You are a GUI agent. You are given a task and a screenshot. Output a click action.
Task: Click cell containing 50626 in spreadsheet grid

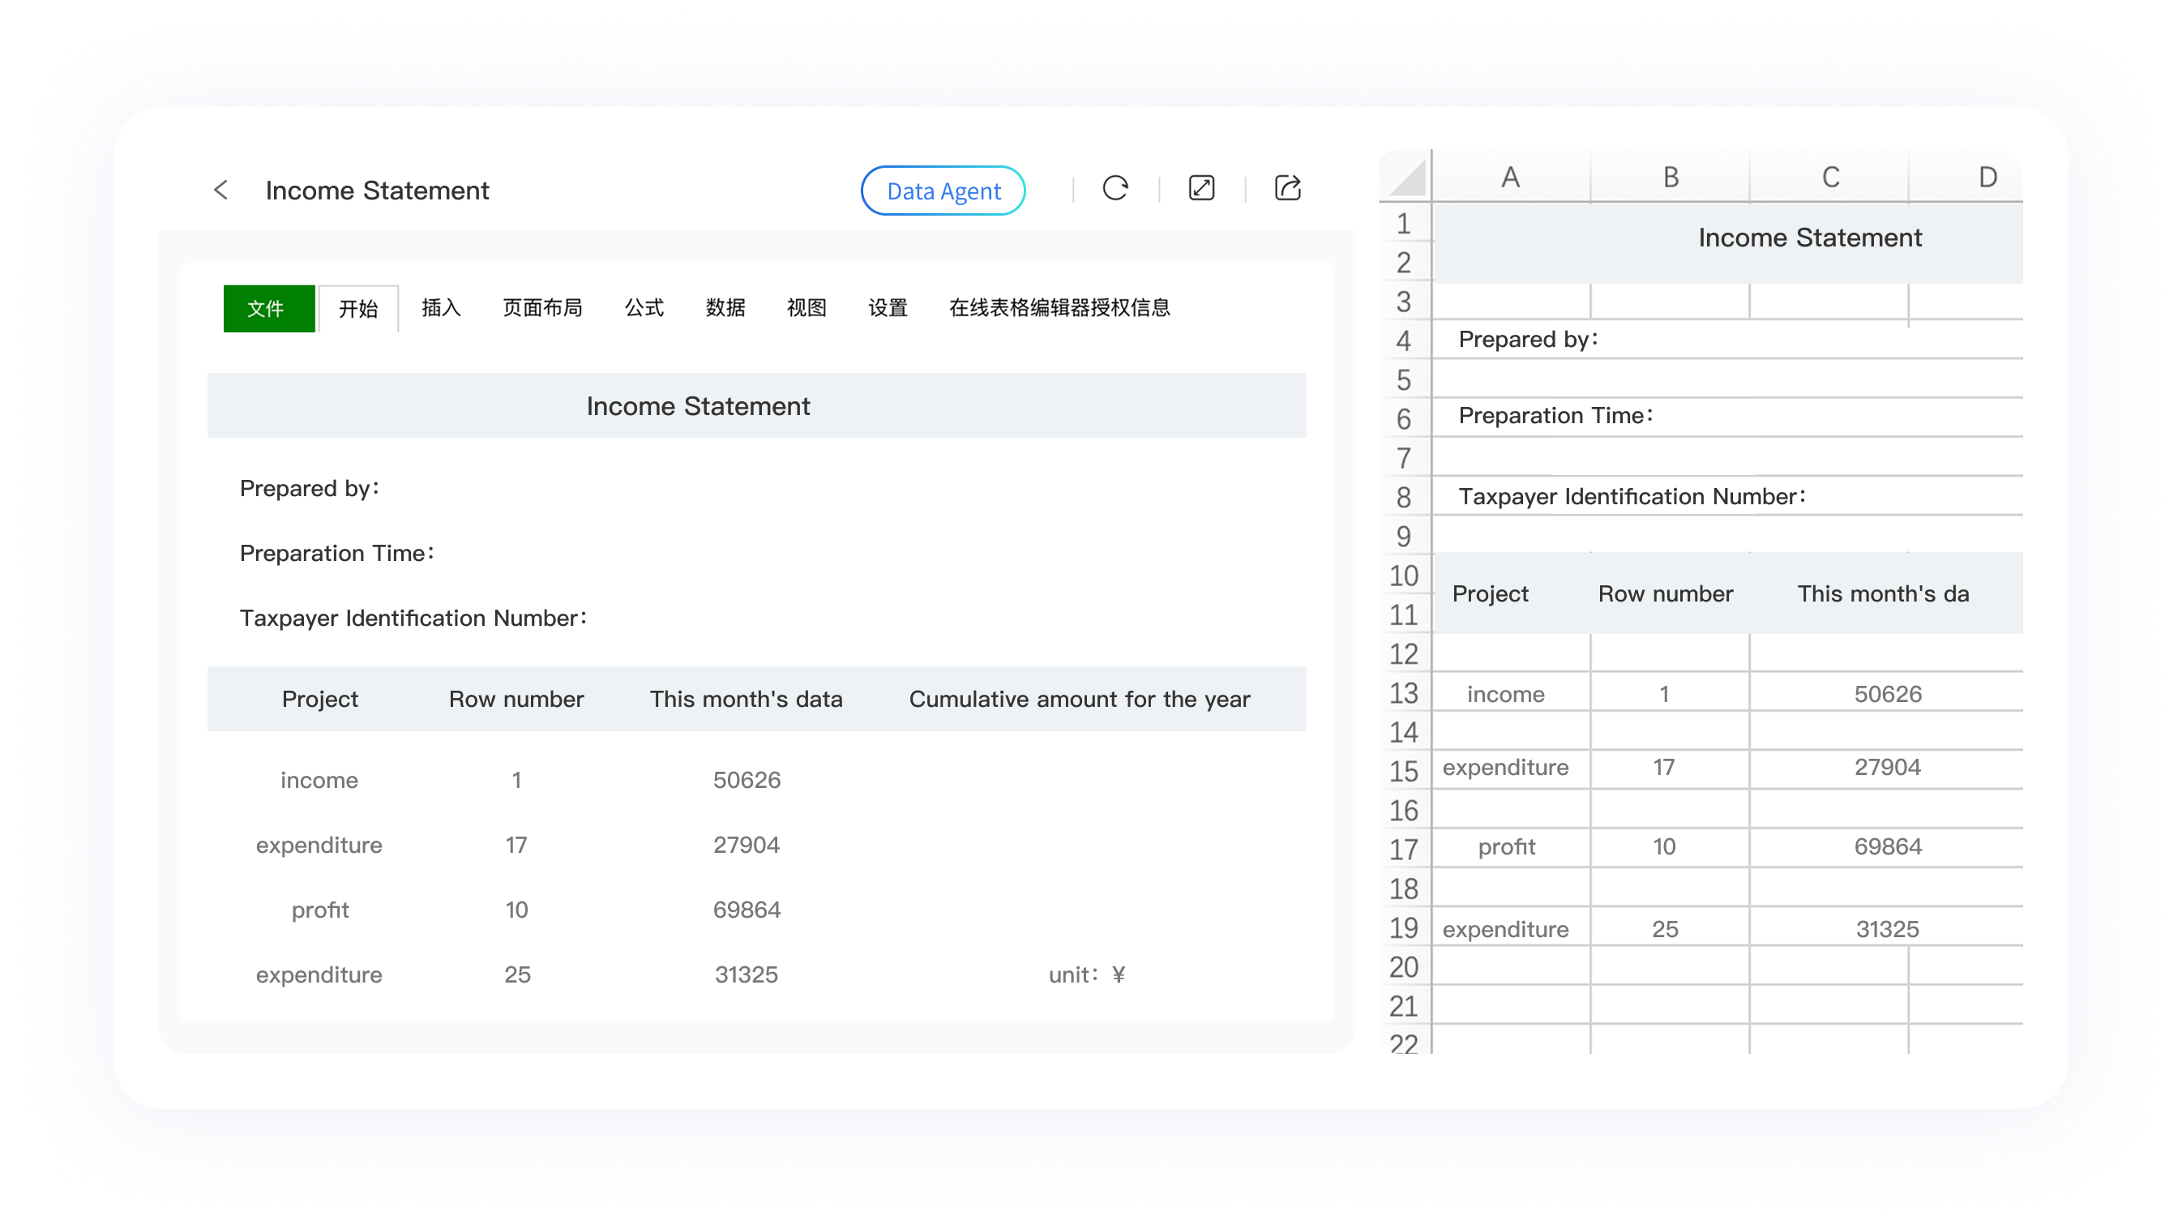pos(1887,695)
